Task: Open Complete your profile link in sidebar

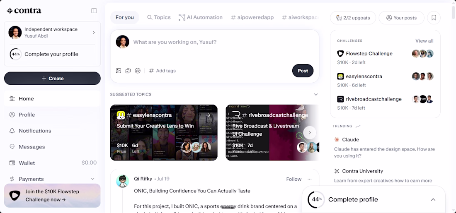Action: coord(51,54)
